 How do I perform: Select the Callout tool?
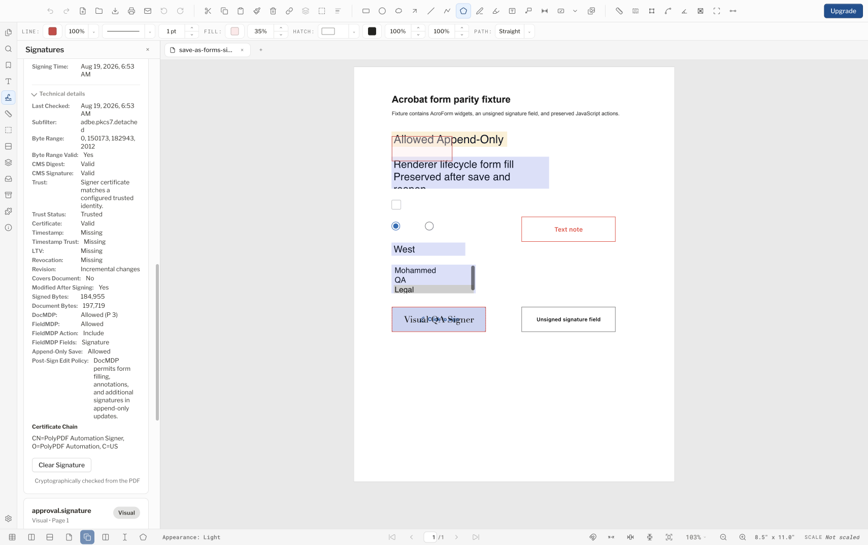point(528,11)
